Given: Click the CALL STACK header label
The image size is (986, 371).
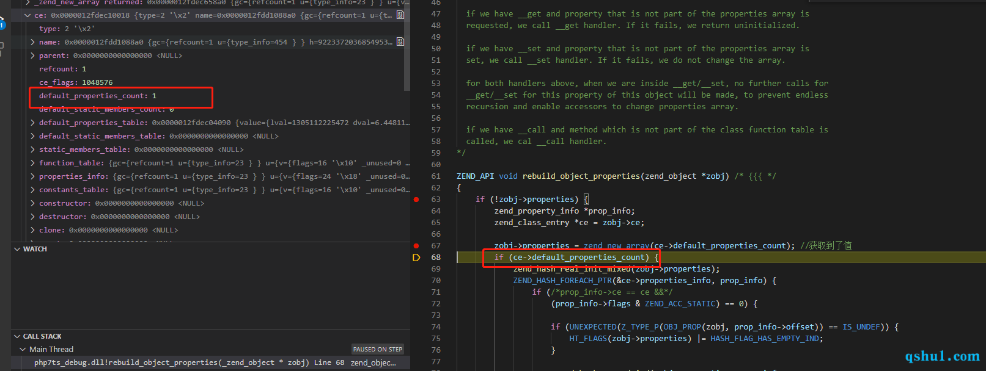Looking at the screenshot, I should pos(42,336).
